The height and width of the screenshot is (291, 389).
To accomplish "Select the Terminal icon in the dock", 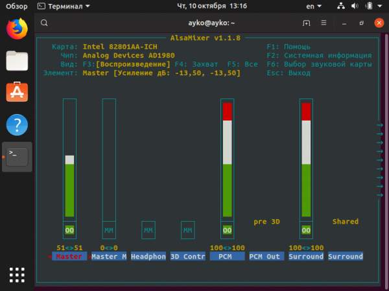I will [17, 157].
